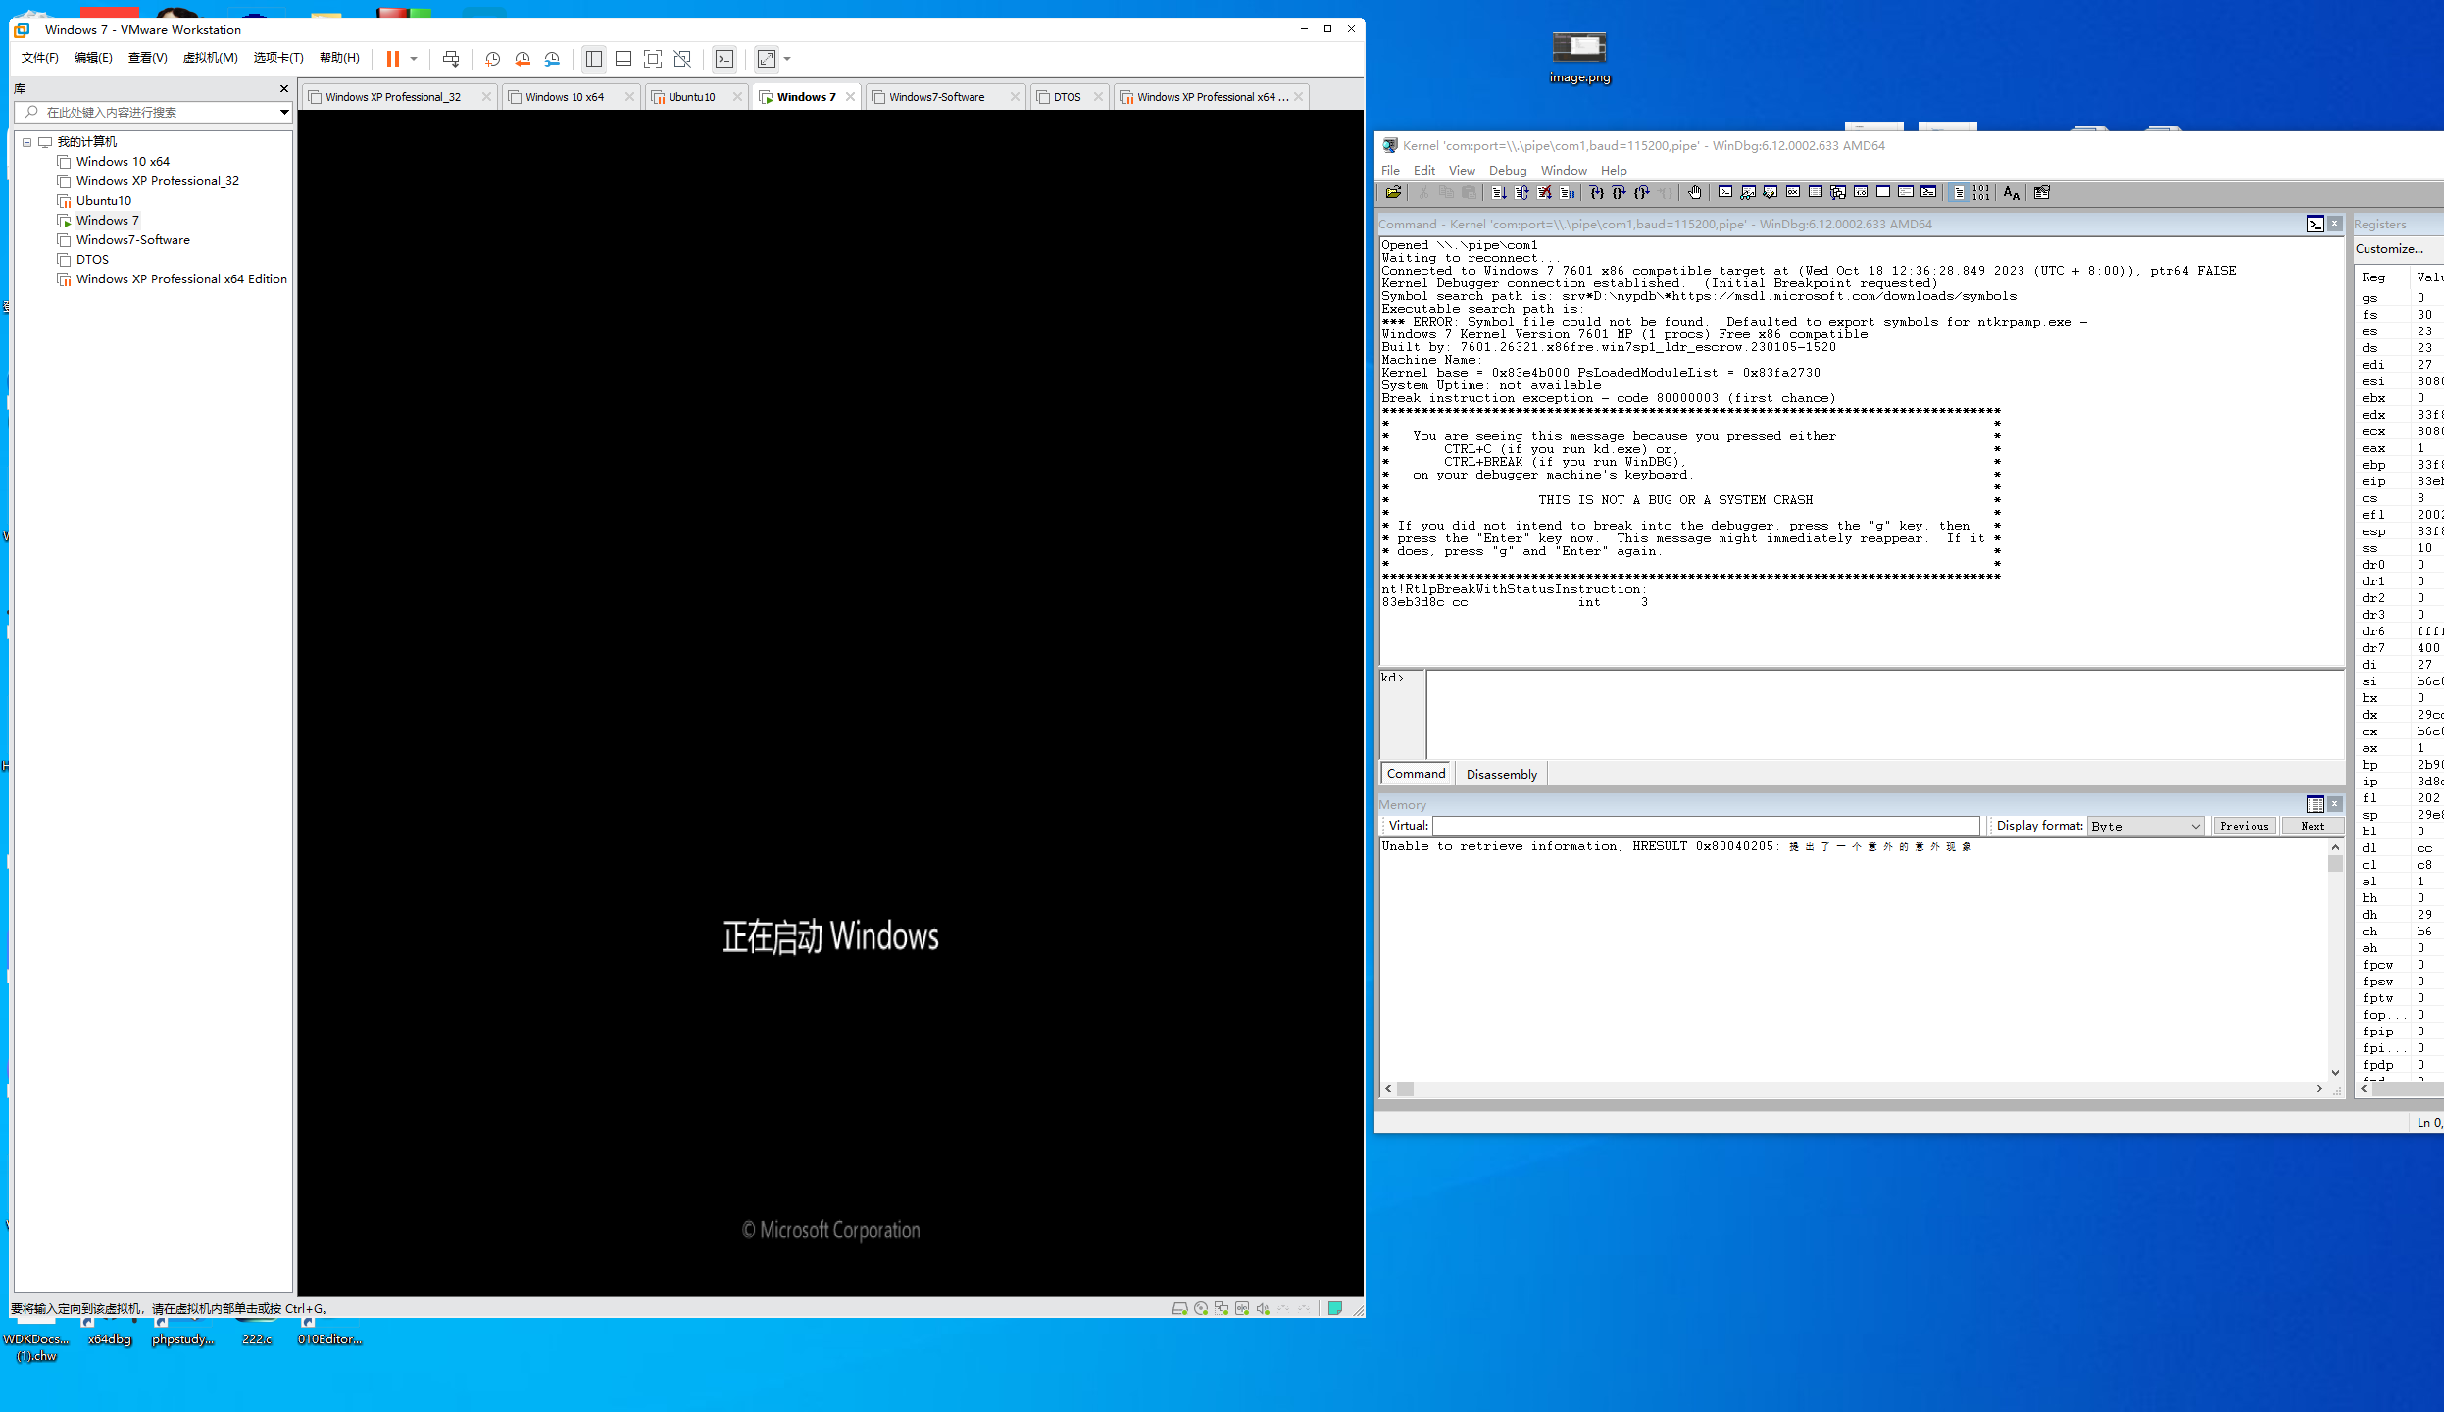Switch to the Disassembly tab
Screen dimensions: 2444x1412
pos(1501,774)
